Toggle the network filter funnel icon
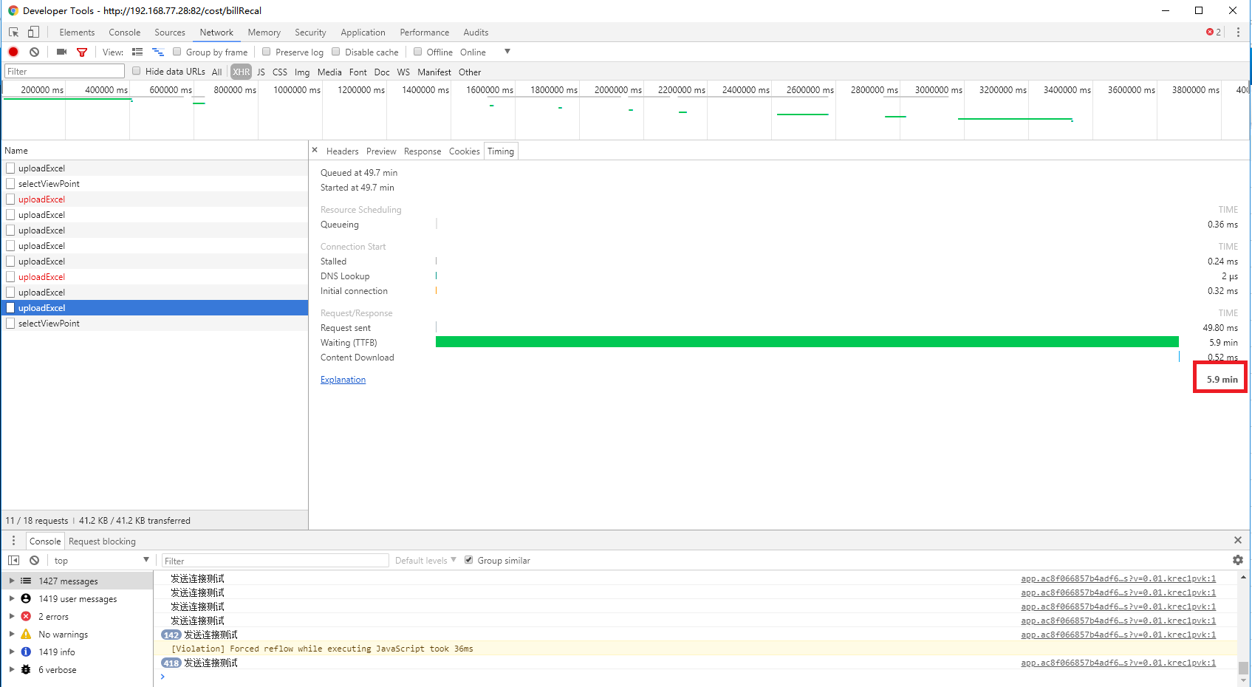The height and width of the screenshot is (687, 1252). point(82,52)
